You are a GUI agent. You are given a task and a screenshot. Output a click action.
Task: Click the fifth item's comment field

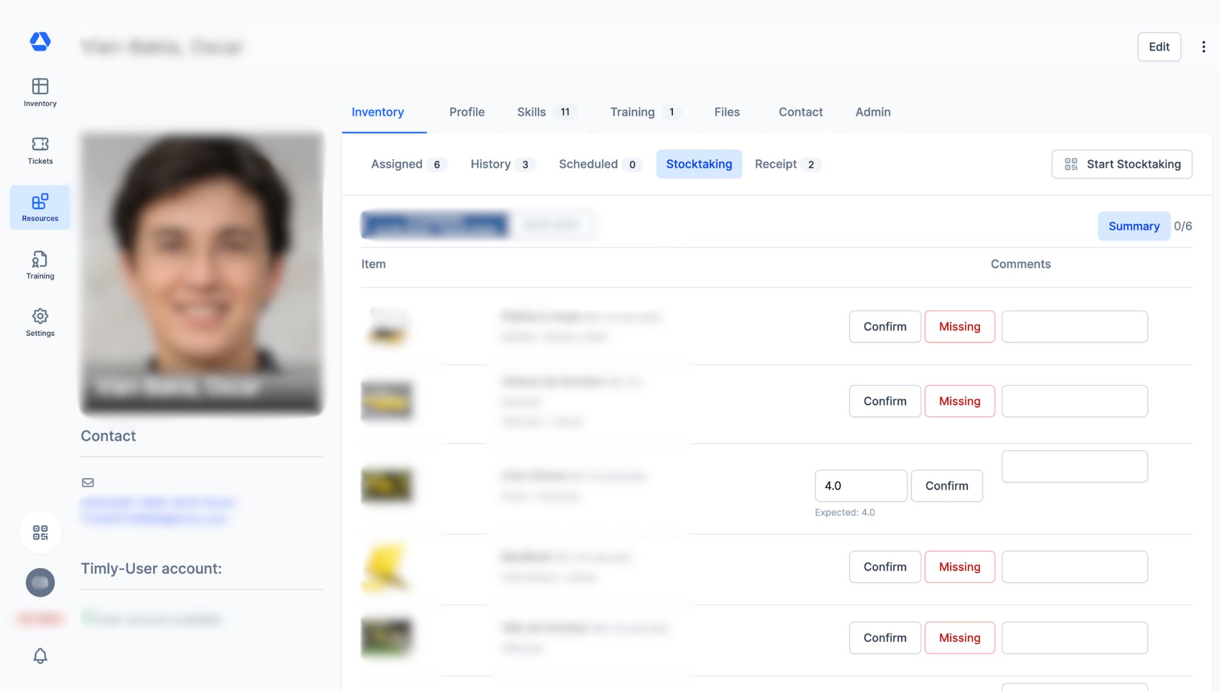pyautogui.click(x=1075, y=638)
